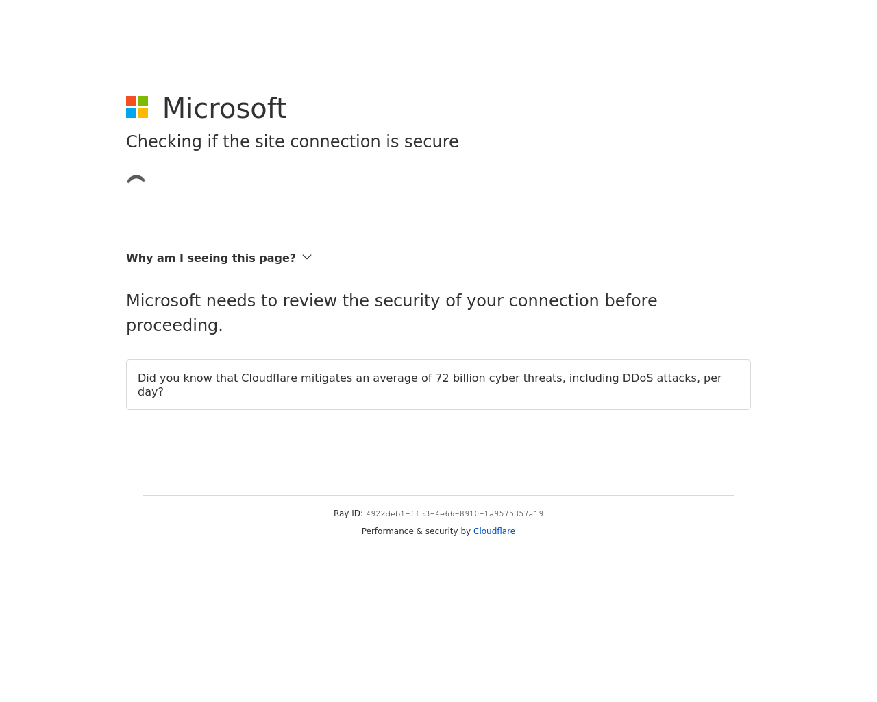The width and height of the screenshot is (877, 702).
Task: Select the Ray ID value string
Action: click(454, 514)
